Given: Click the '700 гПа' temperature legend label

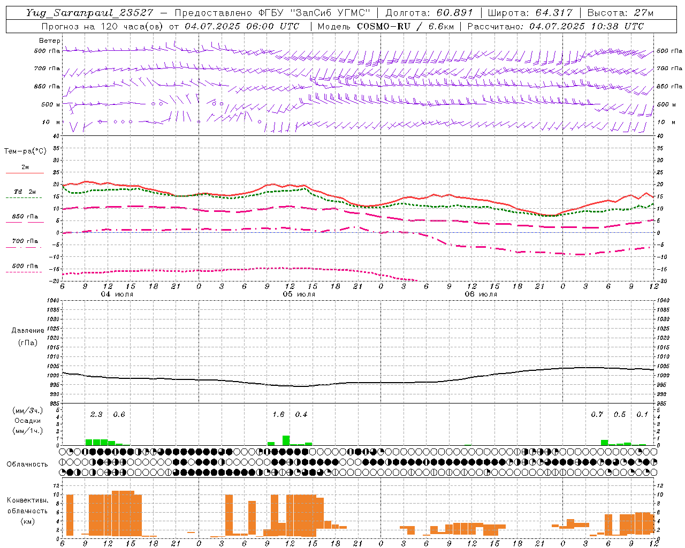Looking at the screenshot, I should pos(25,241).
